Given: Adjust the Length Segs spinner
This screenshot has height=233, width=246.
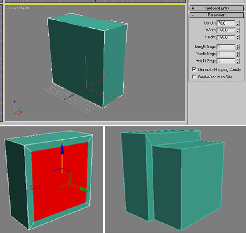Looking at the screenshot, I should (x=238, y=47).
